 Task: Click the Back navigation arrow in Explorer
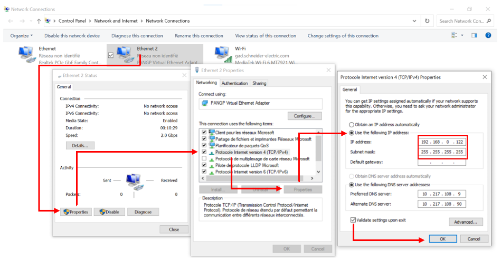tap(11, 21)
